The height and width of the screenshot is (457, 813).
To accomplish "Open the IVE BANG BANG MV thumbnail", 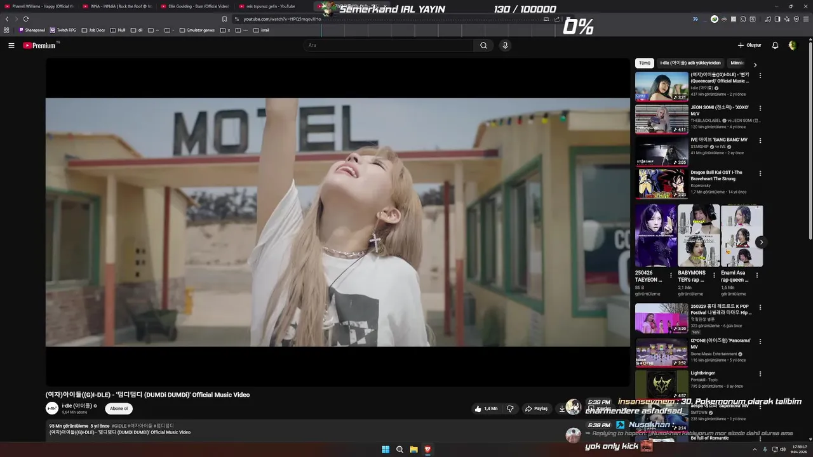I will point(661,152).
